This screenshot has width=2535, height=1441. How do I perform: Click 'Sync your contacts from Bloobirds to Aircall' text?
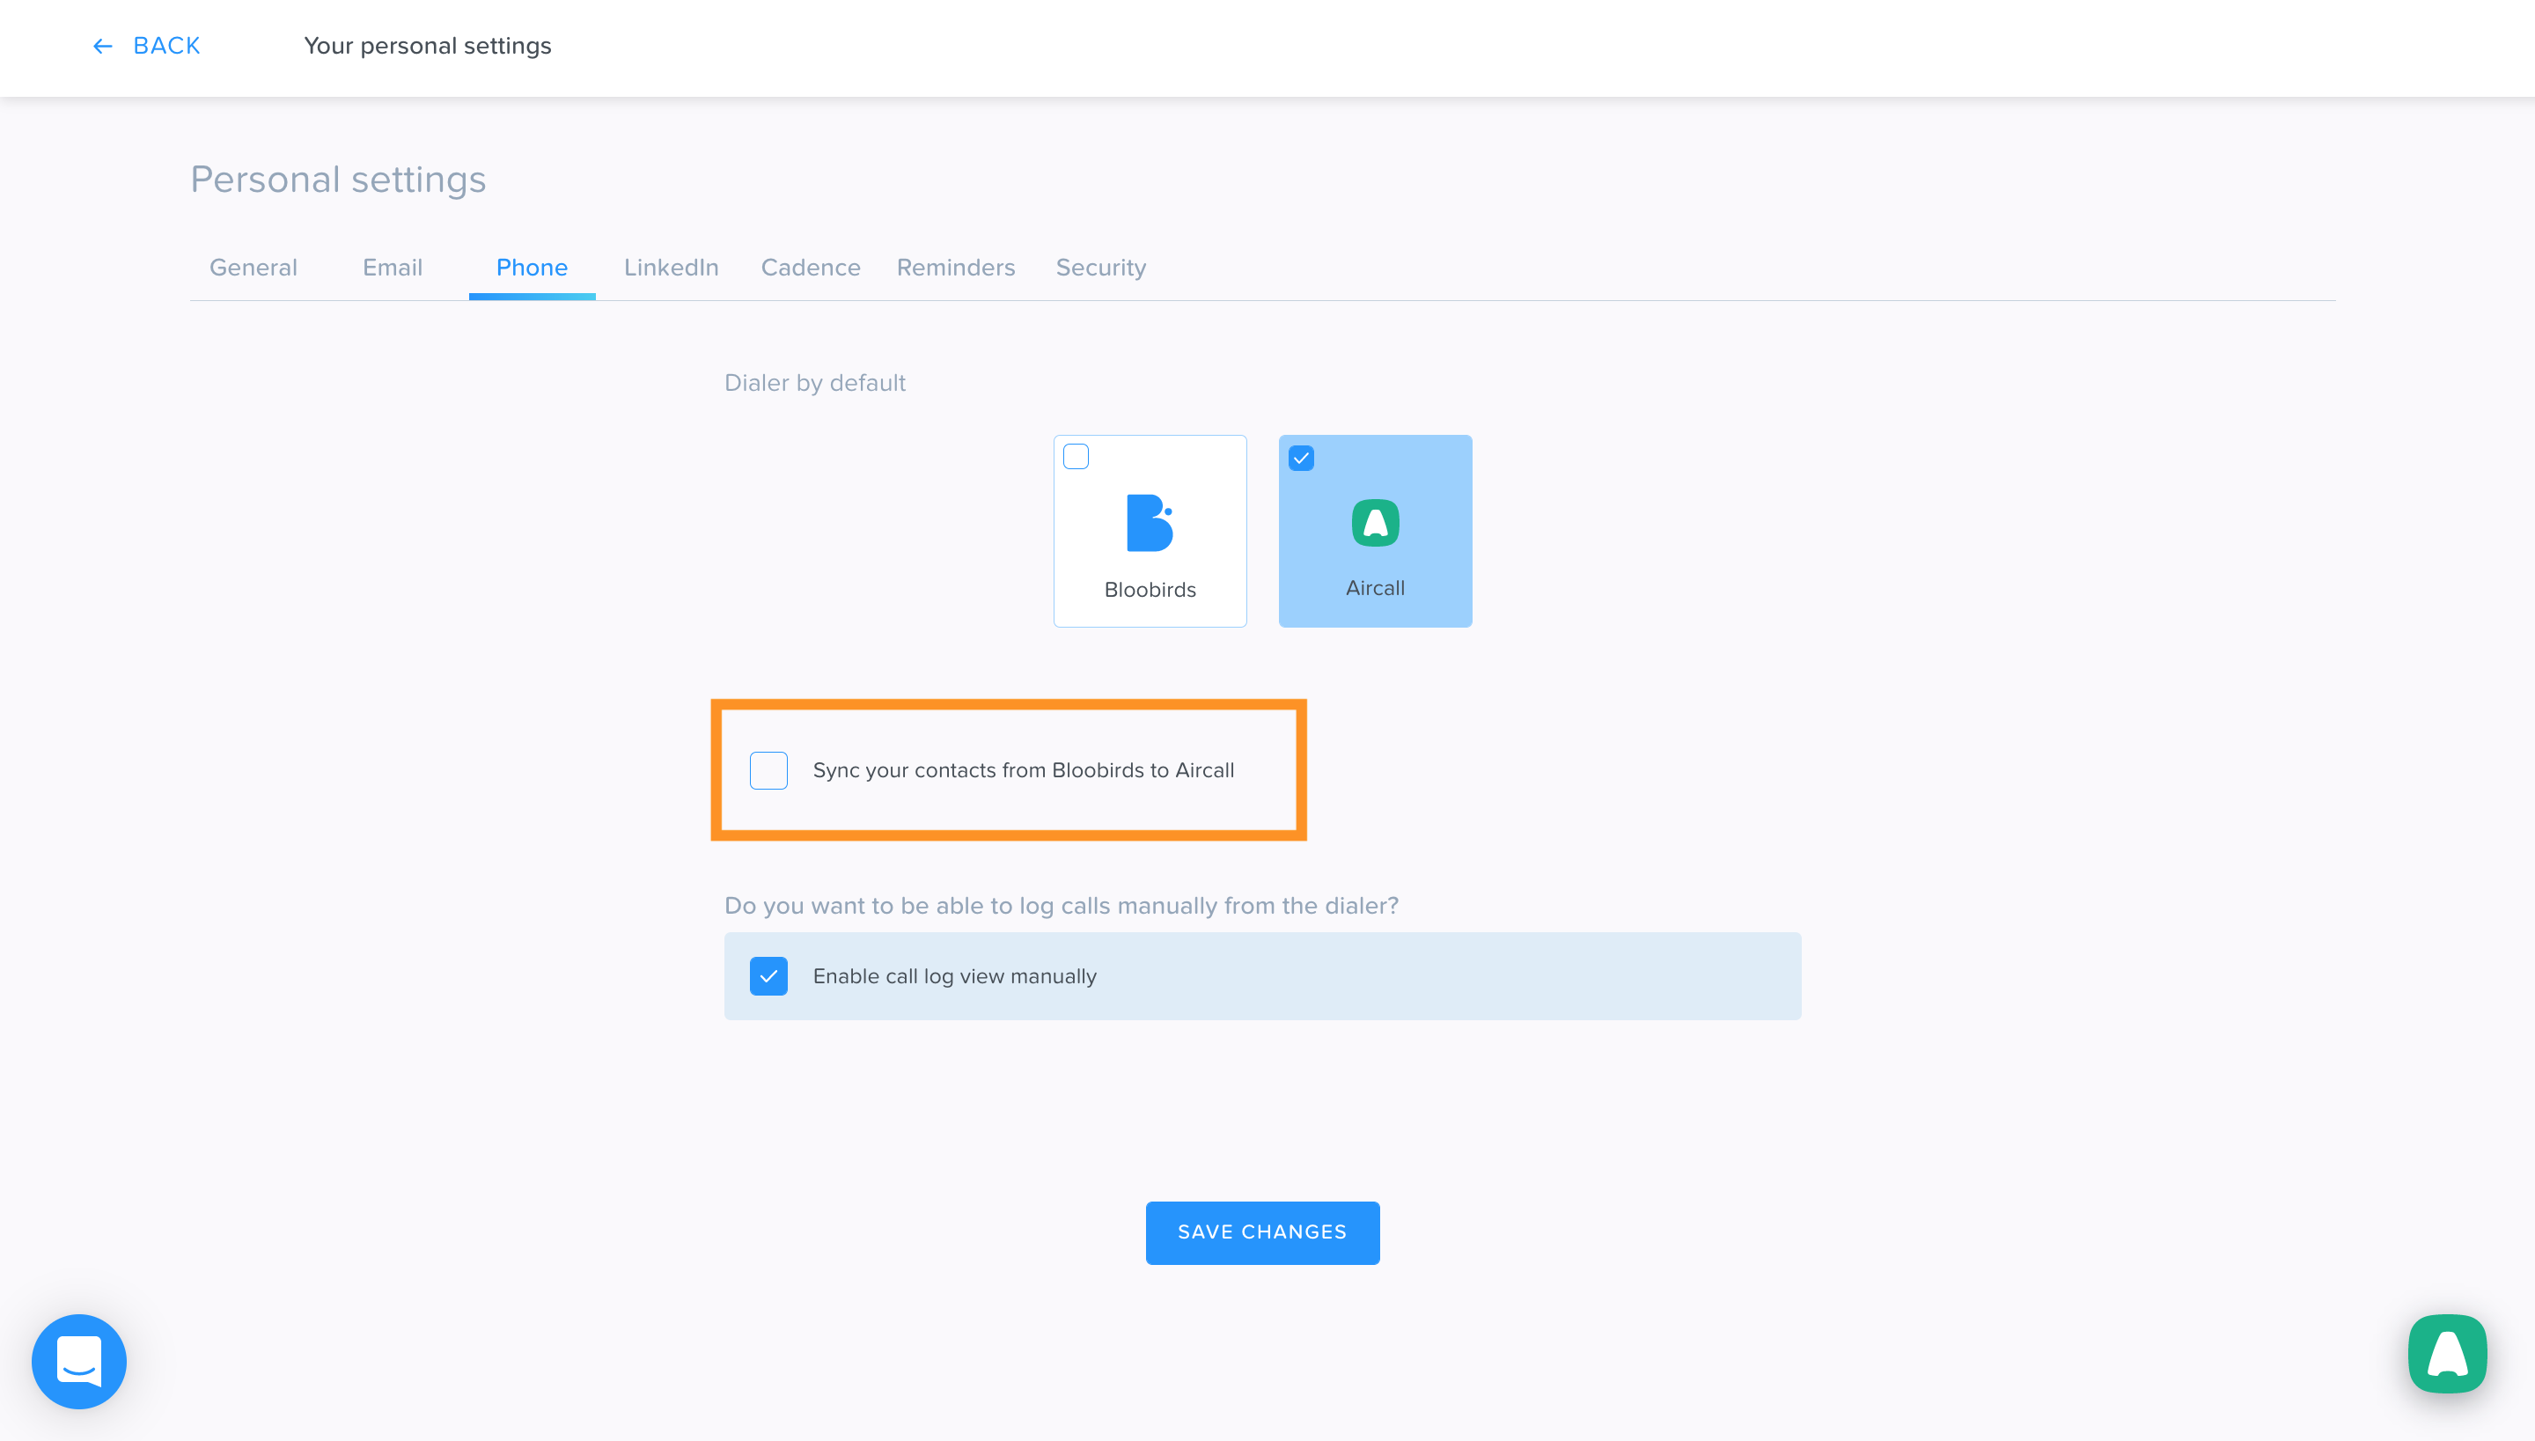(1023, 770)
